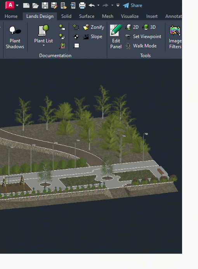Click the greyed Redo arrow
The width and height of the screenshot is (198, 269).
105,5
